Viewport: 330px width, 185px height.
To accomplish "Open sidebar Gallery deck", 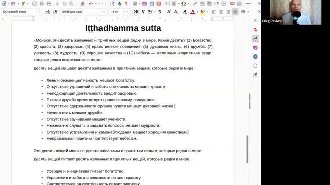I will click(x=255, y=48).
